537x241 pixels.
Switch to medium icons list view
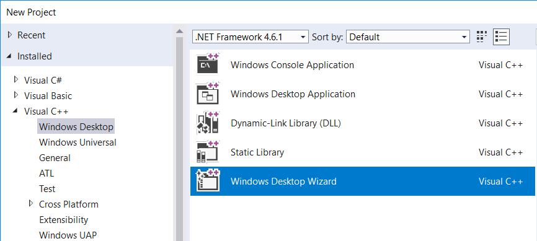(x=501, y=37)
